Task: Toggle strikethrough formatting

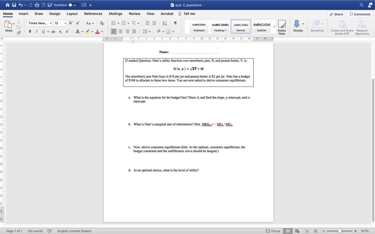Action: click(53, 31)
